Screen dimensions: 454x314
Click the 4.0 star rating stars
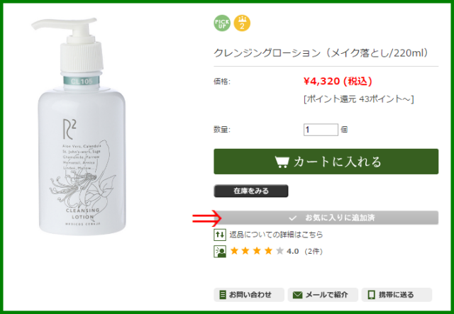tap(257, 251)
